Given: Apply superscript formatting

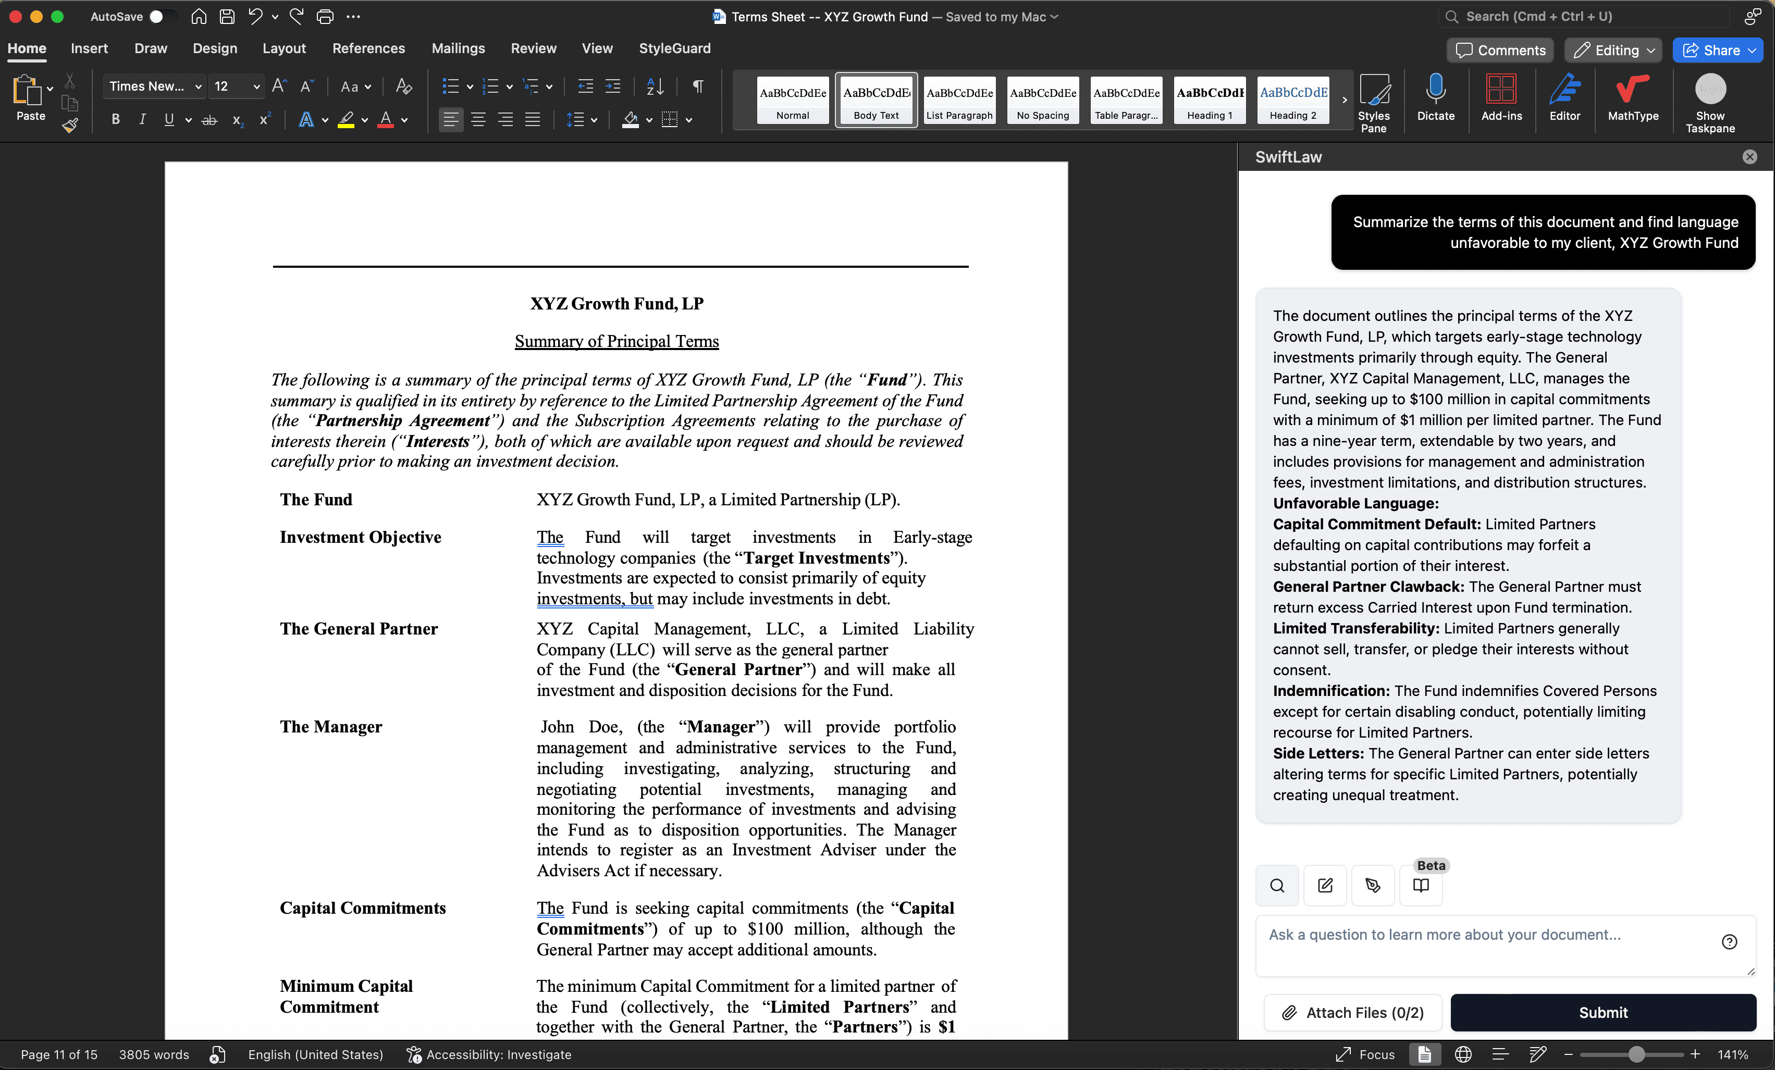Looking at the screenshot, I should point(265,119).
